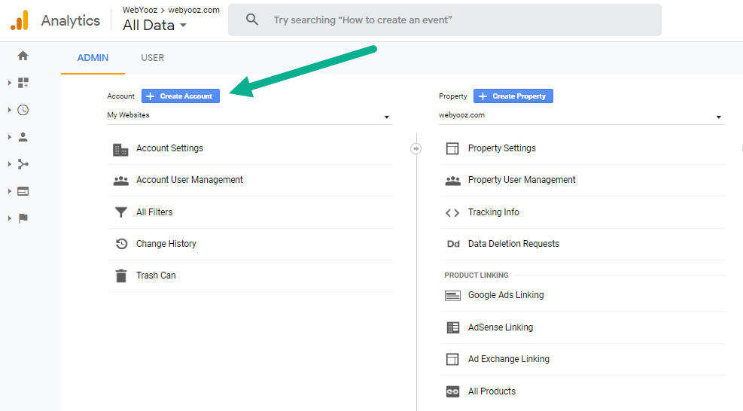Open Account Settings

tap(169, 148)
